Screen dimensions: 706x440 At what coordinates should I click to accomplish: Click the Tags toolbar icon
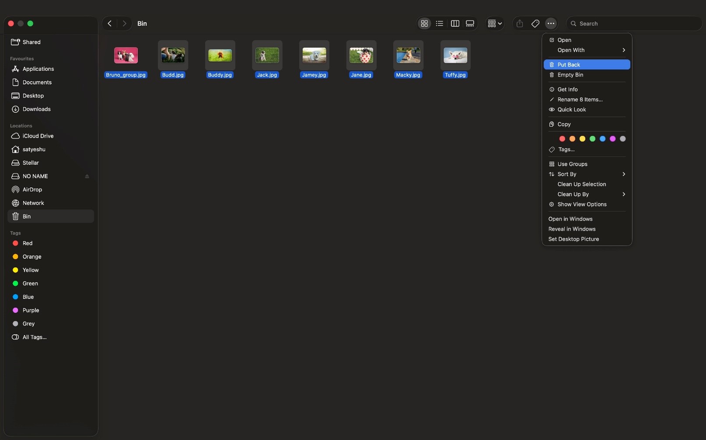[535, 24]
